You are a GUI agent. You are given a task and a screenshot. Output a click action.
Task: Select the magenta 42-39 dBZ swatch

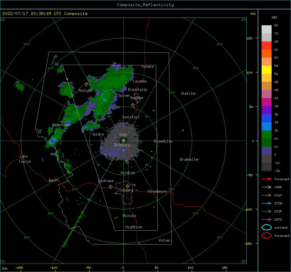266,102
